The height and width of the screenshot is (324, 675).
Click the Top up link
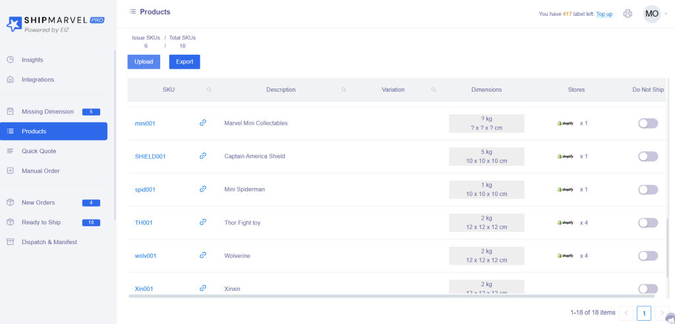(604, 14)
